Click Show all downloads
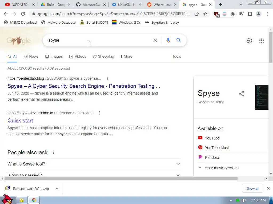This screenshot has height=204, width=273. pyautogui.click(x=252, y=188)
